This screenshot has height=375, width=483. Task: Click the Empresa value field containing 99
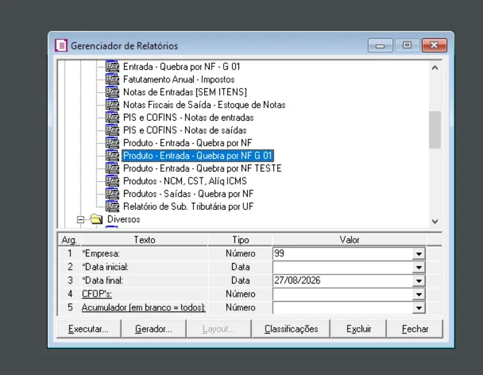342,254
